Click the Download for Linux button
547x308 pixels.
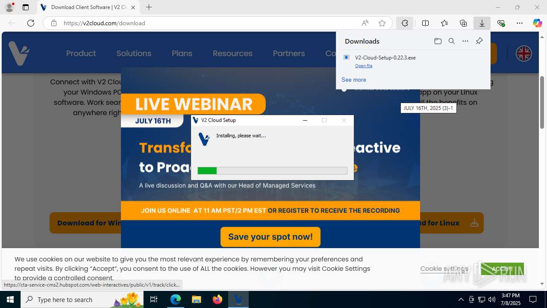pos(451,223)
